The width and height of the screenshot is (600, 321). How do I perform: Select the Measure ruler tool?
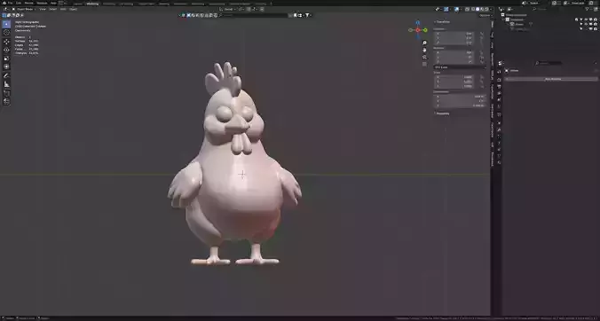point(6,84)
